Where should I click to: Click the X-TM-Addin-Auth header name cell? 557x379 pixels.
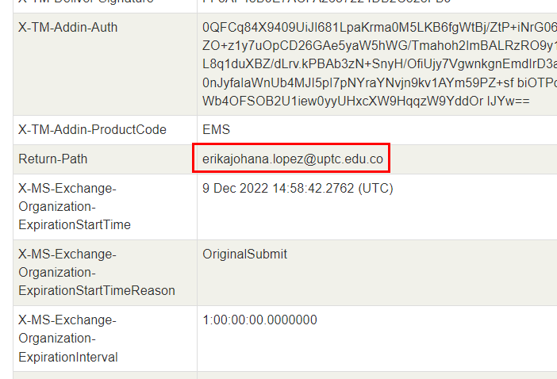pyautogui.click(x=67, y=28)
